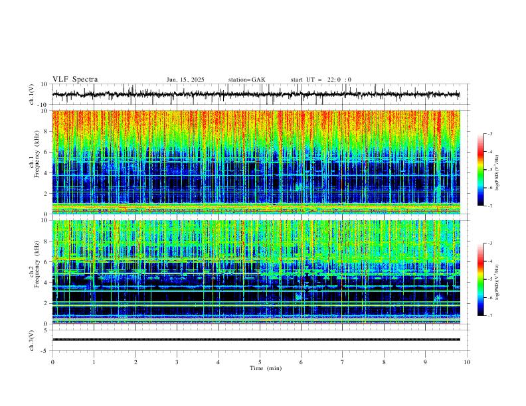The height and width of the screenshot is (406, 526).
Task: Click the time axis tick label "7"
Action: (x=343, y=362)
